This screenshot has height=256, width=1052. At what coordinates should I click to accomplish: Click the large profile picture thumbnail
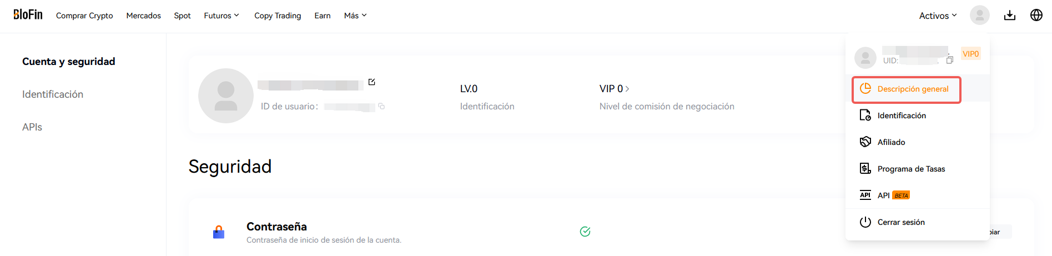point(226,96)
